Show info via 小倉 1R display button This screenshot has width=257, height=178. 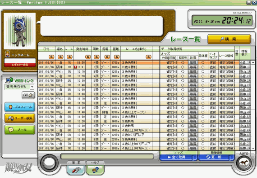(x=245, y=62)
